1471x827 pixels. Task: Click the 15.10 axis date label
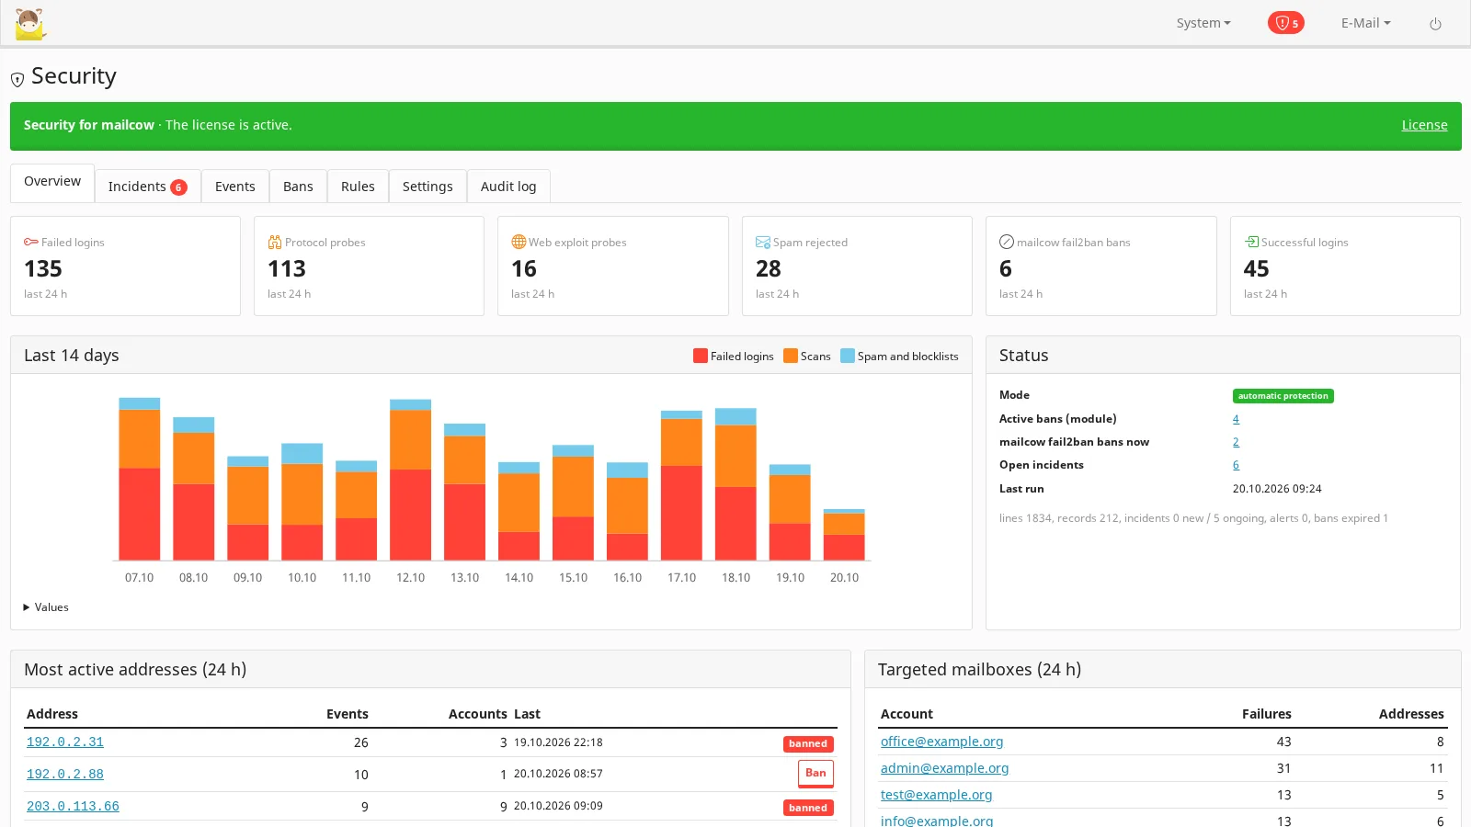(x=573, y=578)
